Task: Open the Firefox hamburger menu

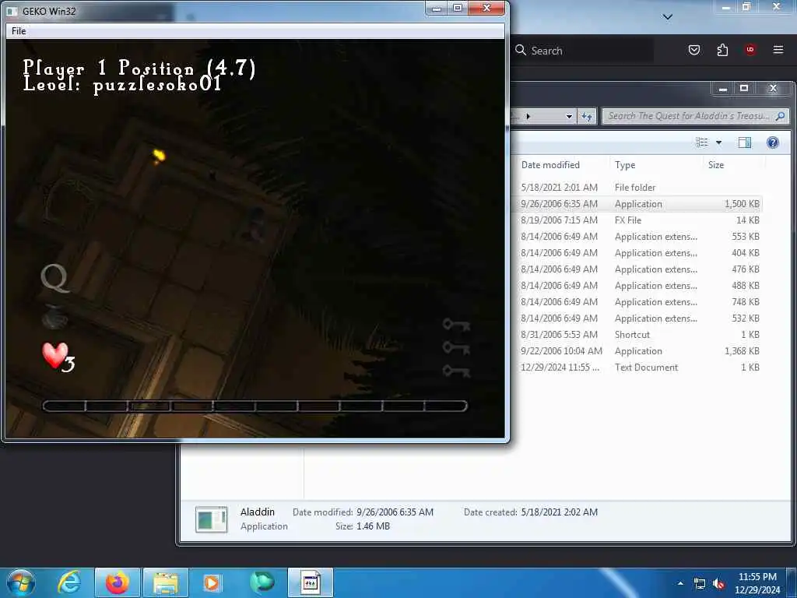Action: (778, 50)
